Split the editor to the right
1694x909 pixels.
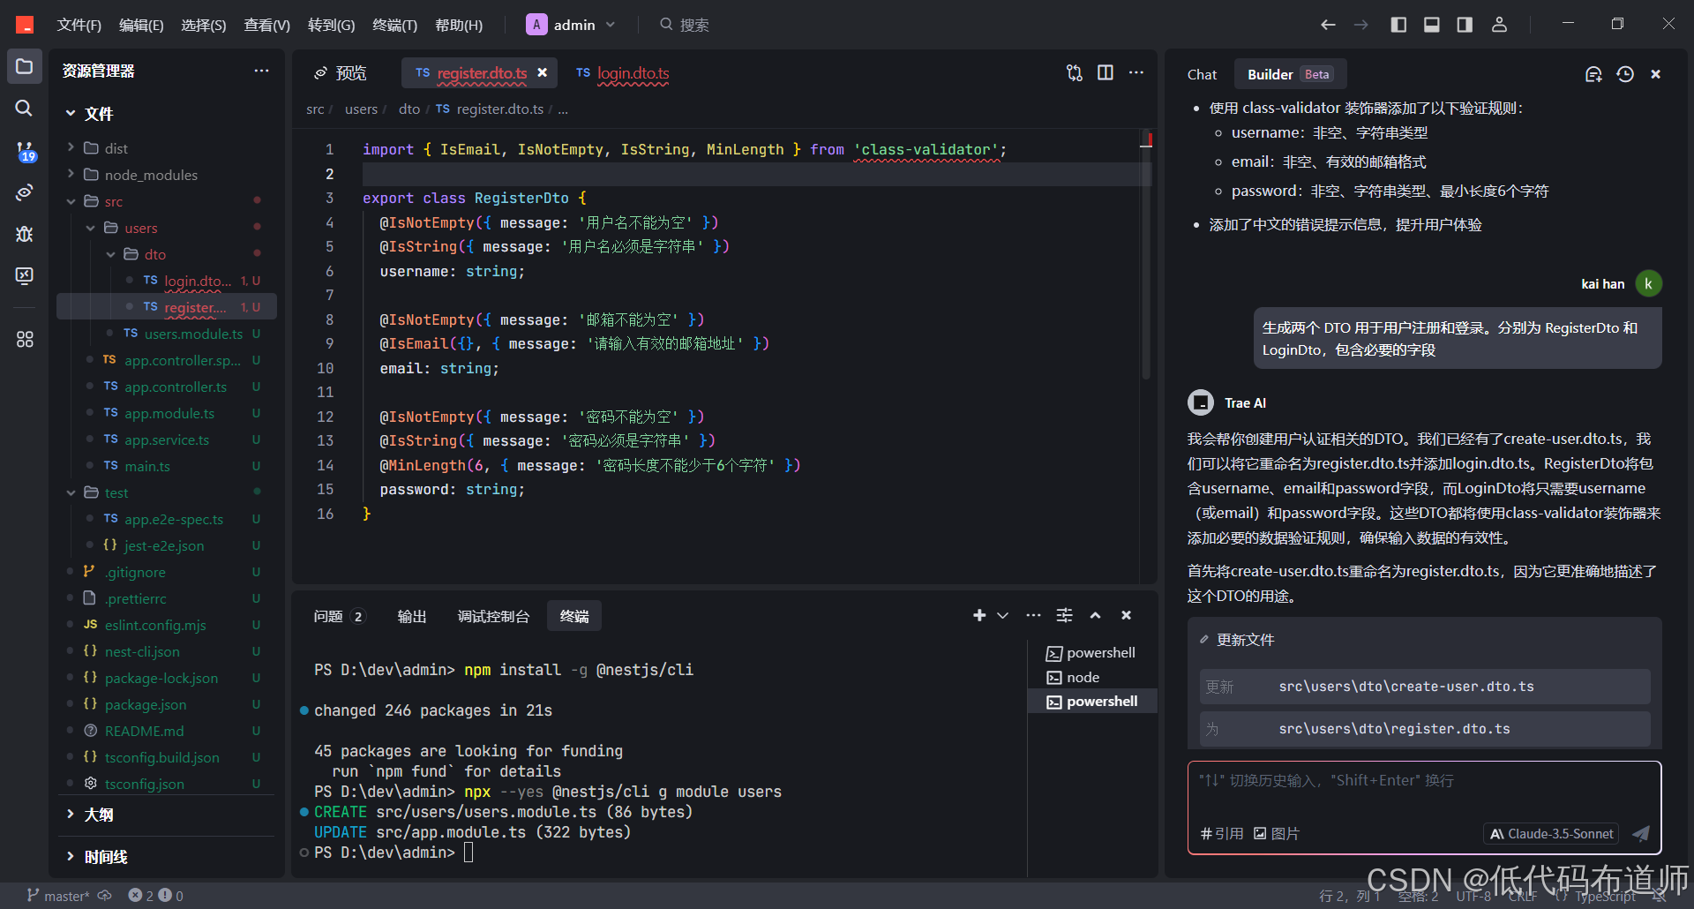coord(1105,72)
